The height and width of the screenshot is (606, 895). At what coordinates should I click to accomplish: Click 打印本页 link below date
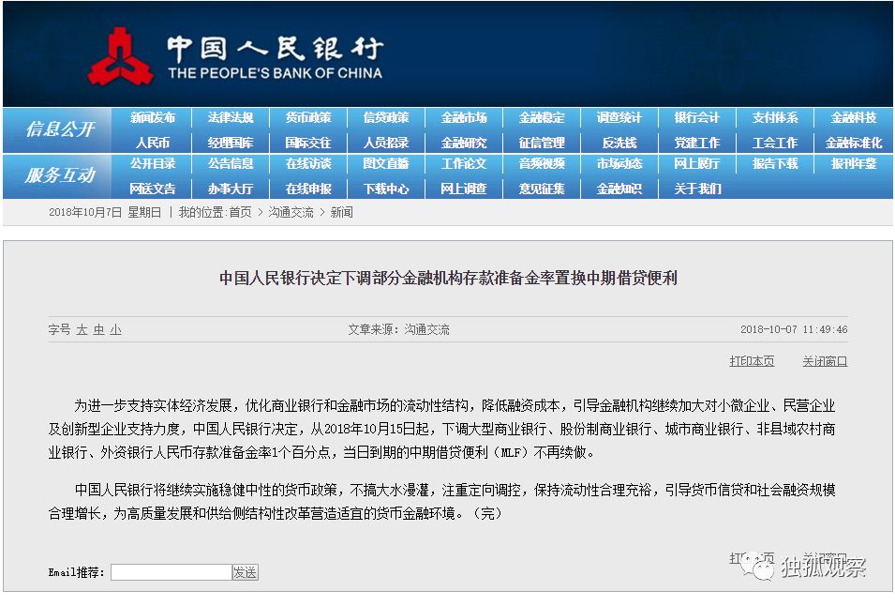[752, 361]
